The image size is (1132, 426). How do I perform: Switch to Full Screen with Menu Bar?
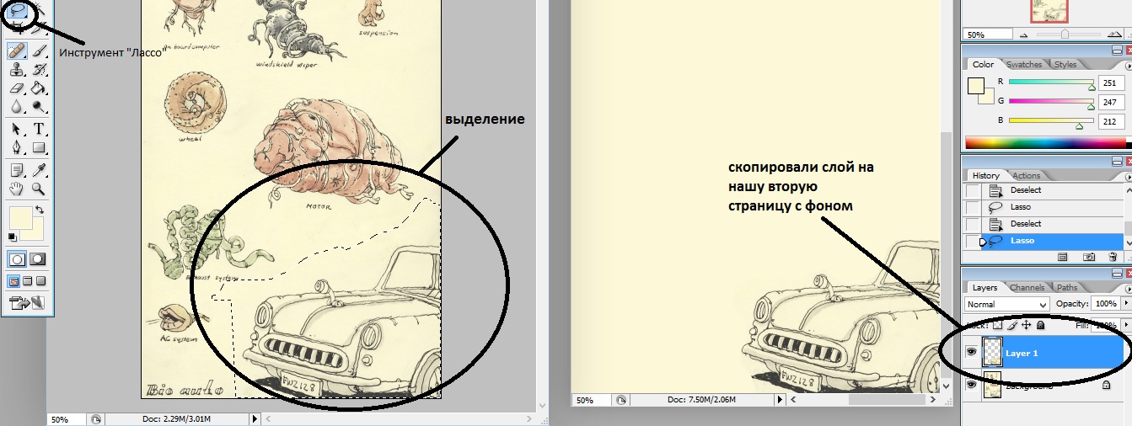[x=28, y=281]
